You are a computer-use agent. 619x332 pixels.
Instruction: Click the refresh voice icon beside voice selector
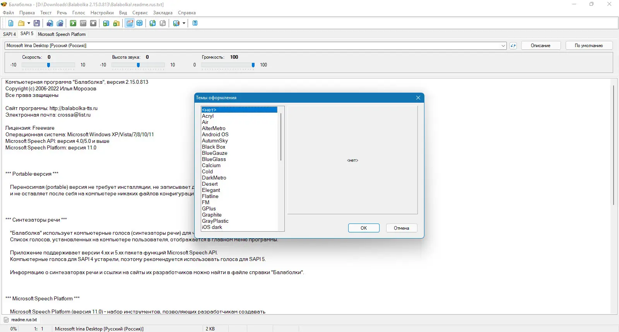pos(513,46)
